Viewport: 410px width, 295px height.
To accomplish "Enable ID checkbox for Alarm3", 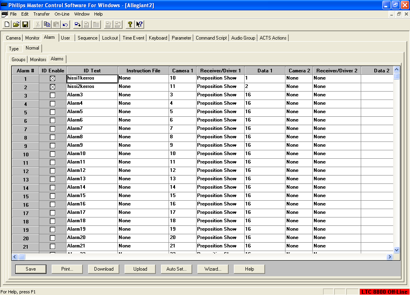I will (x=52, y=95).
